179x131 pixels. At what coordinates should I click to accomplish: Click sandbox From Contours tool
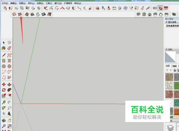14,14
